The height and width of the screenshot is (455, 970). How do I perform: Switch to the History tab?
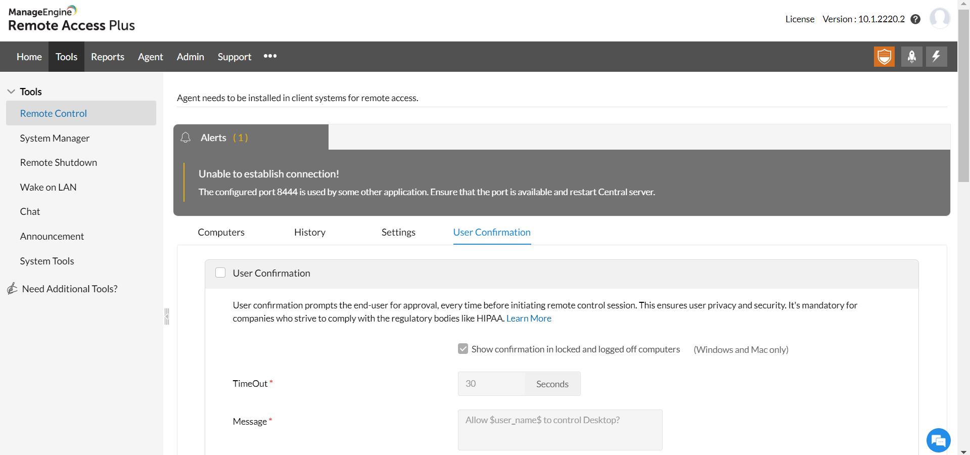(309, 232)
